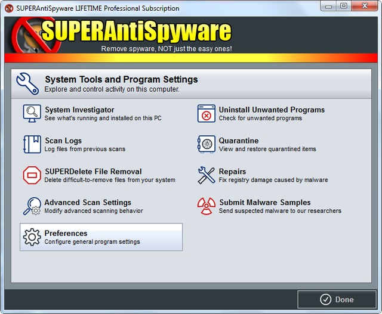Click 'Delete difficult-to-remove files from your system'

[110, 180]
